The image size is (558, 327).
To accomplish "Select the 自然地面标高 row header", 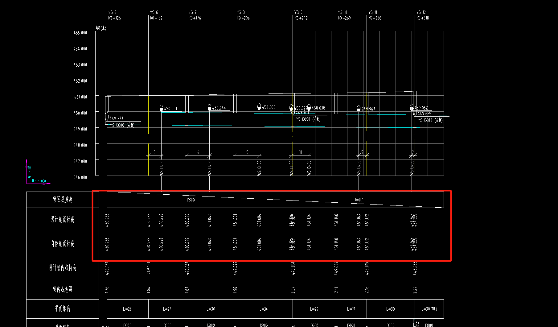I will [x=63, y=244].
